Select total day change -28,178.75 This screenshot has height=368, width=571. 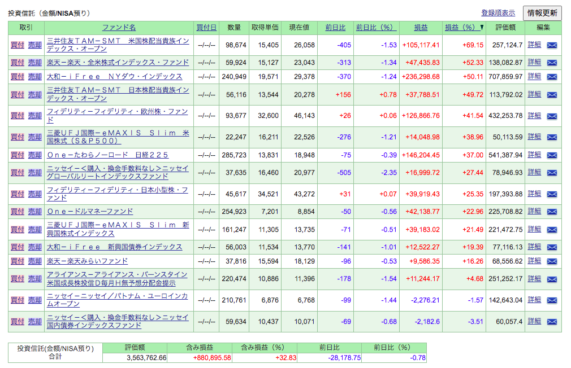point(344,358)
